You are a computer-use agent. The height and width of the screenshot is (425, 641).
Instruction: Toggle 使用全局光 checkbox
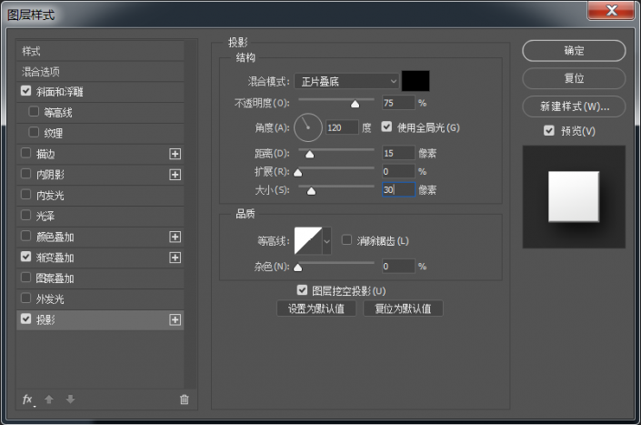coord(386,126)
